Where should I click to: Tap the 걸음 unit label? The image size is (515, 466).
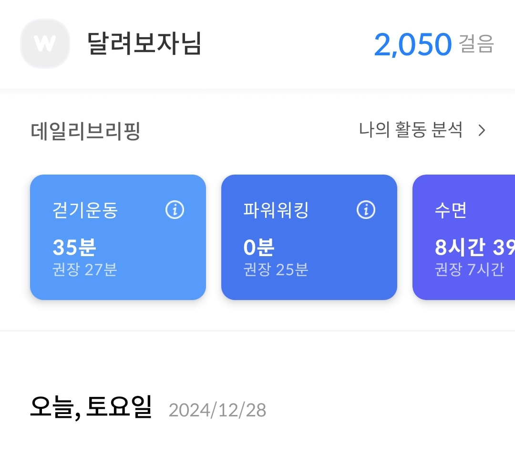click(x=476, y=44)
